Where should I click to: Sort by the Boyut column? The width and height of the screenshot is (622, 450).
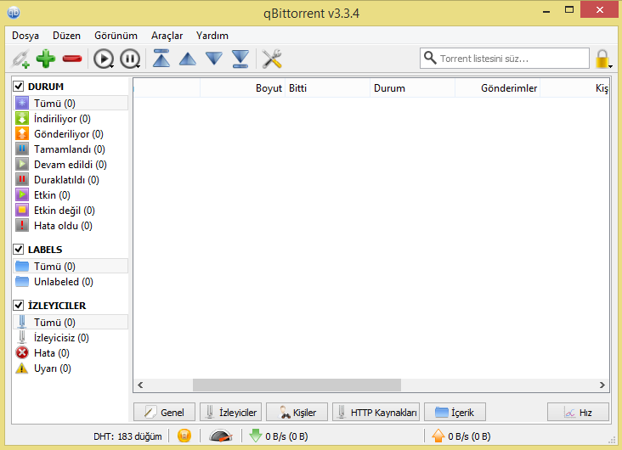(x=243, y=88)
